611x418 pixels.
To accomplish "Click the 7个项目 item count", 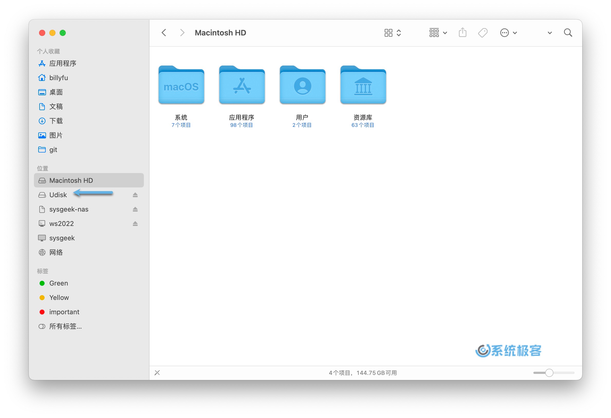I will [181, 125].
